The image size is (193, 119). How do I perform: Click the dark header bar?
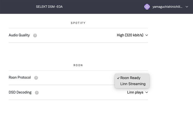click(103, 7)
